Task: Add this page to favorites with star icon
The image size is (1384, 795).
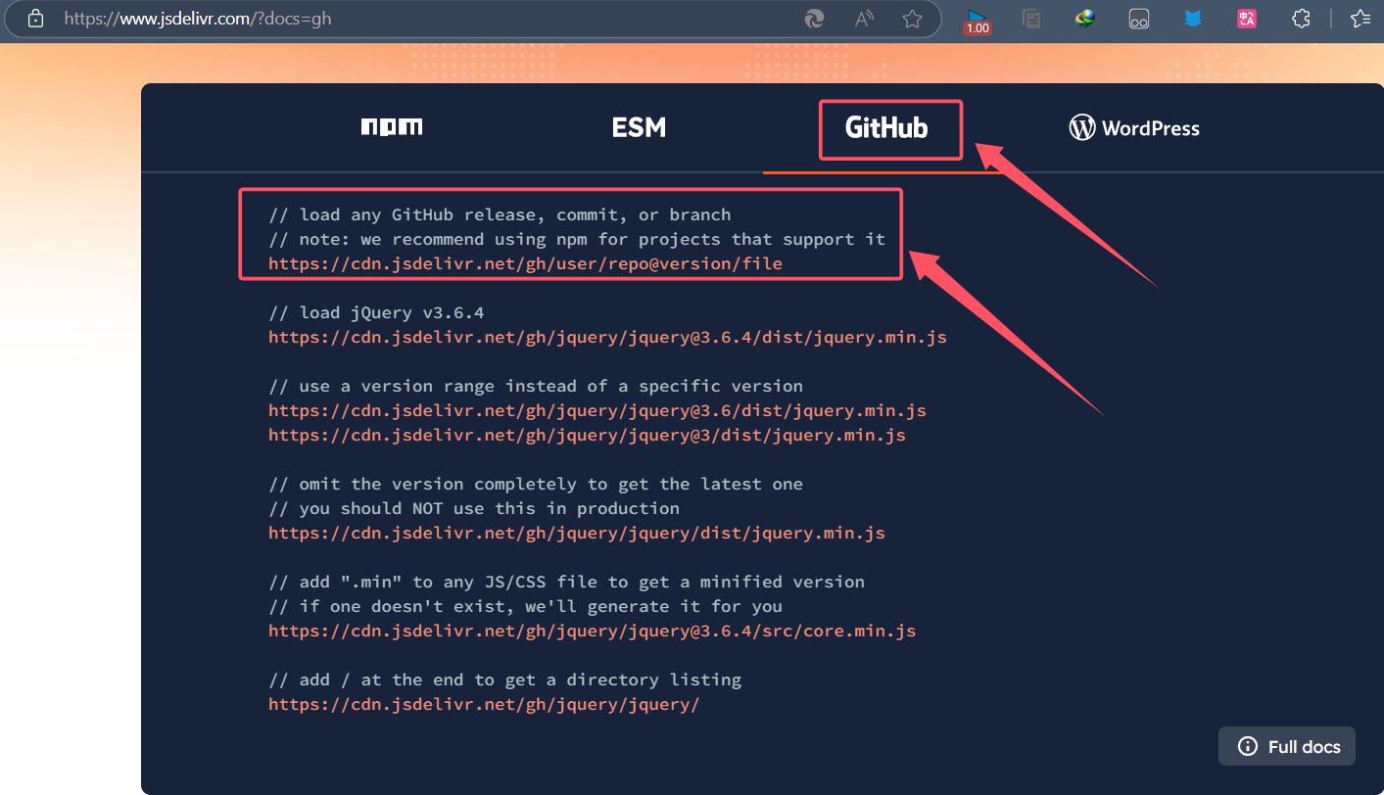Action: point(912,19)
